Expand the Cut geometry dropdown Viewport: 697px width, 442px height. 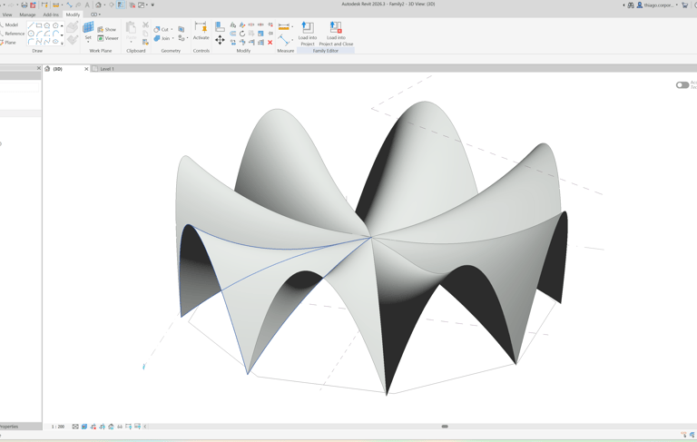172,29
